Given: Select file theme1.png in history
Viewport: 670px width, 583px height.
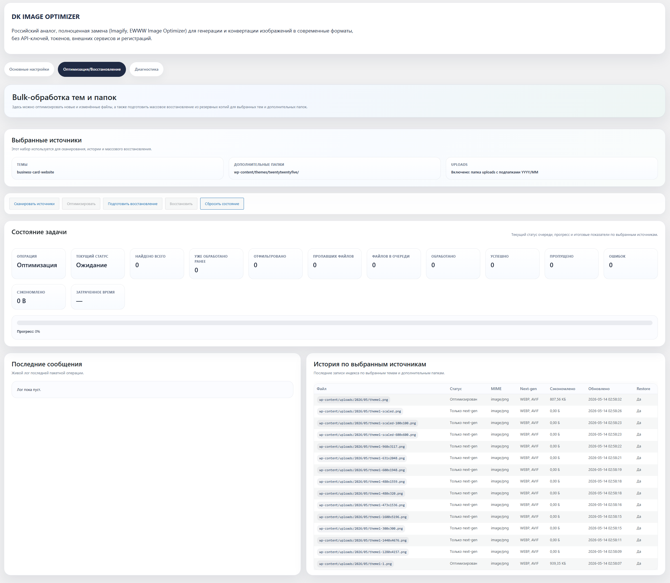Looking at the screenshot, I should [353, 399].
